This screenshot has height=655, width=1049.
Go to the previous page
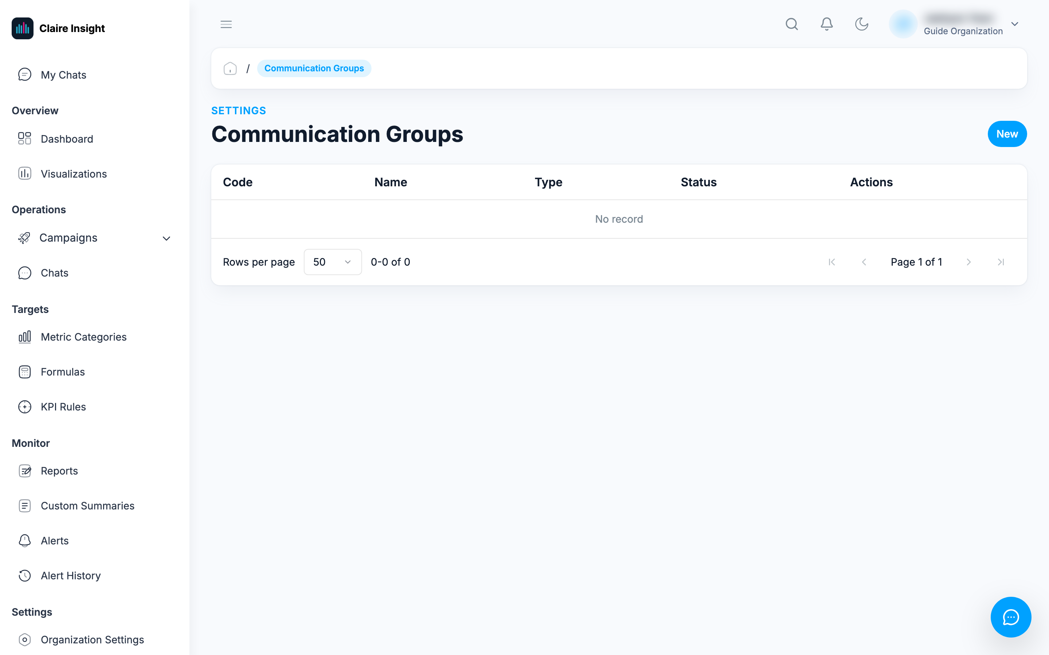pyautogui.click(x=864, y=262)
